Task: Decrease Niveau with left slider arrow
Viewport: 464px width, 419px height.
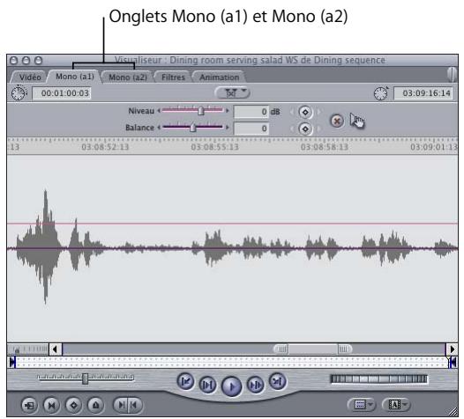Action: tap(159, 111)
